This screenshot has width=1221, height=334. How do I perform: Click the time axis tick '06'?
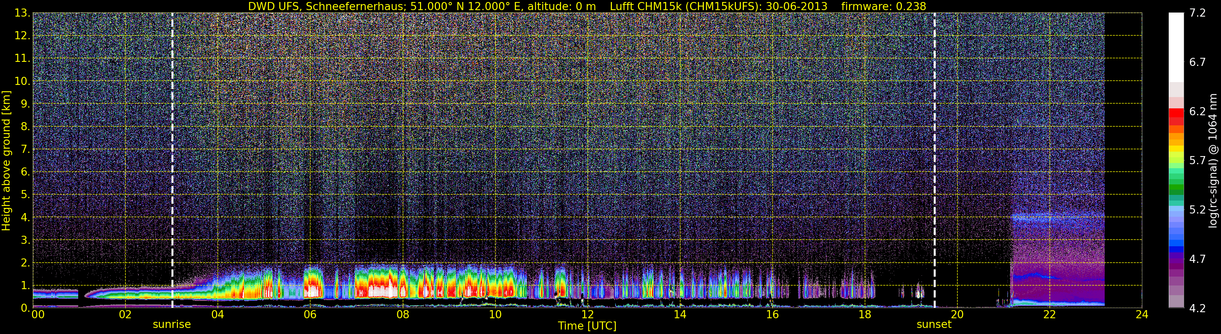tap(310, 315)
